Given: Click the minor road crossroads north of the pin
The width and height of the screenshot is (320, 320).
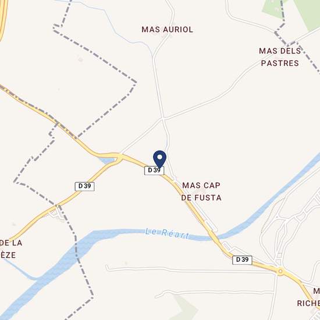Looking at the screenshot, I should (163, 119).
